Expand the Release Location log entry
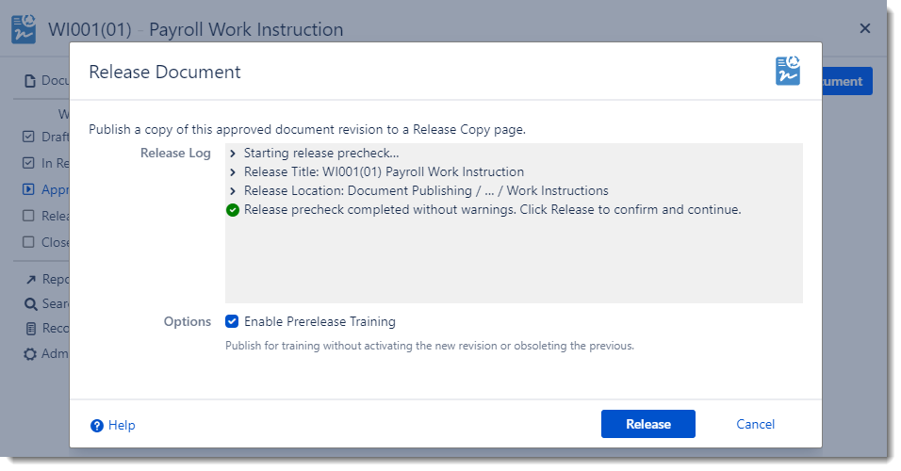The image size is (901, 471). coord(232,190)
